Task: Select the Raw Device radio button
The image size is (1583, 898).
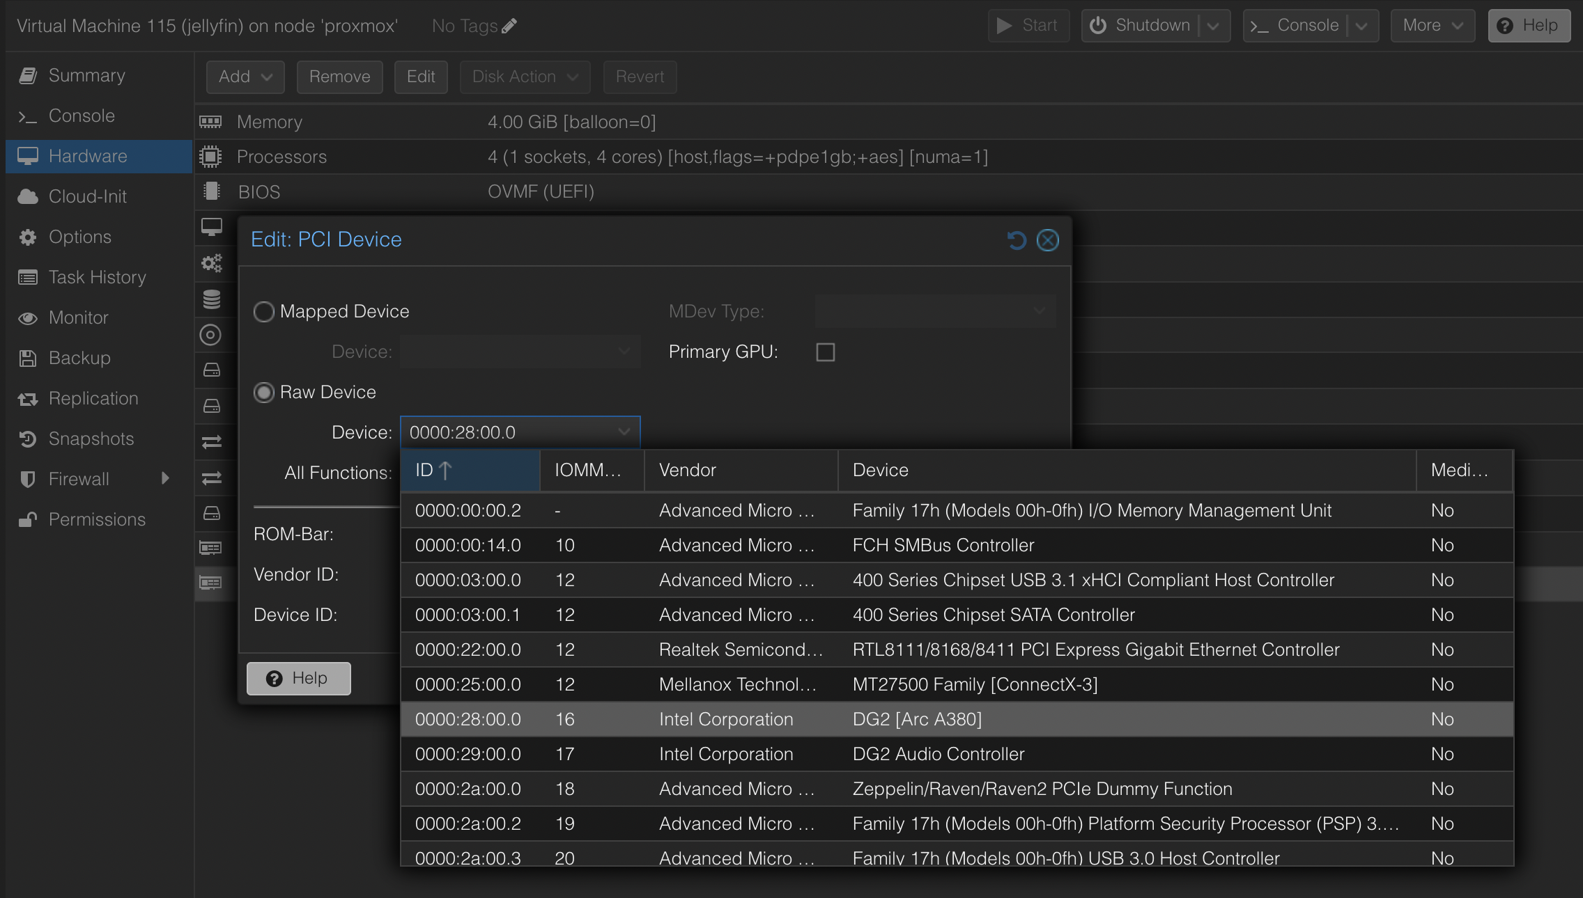Action: click(x=263, y=392)
